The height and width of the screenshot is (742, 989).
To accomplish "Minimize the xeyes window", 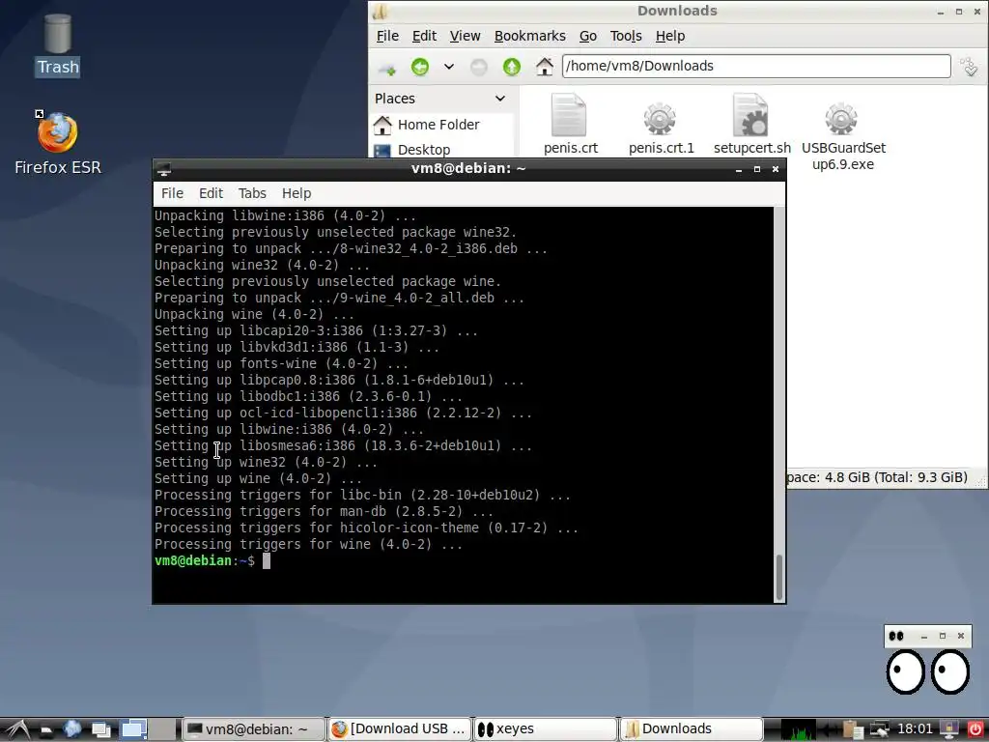I will tap(924, 637).
